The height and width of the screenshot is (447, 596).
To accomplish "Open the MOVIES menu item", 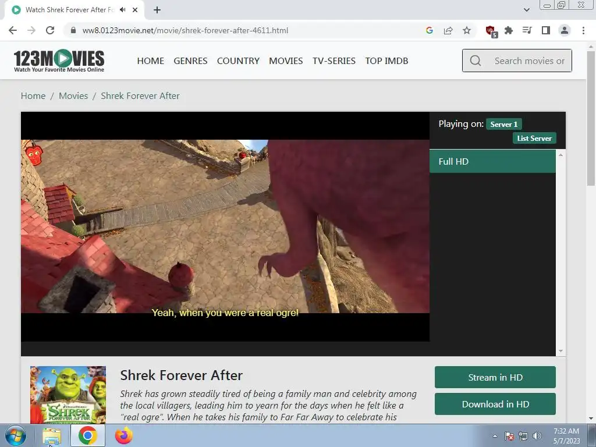I will tap(286, 61).
